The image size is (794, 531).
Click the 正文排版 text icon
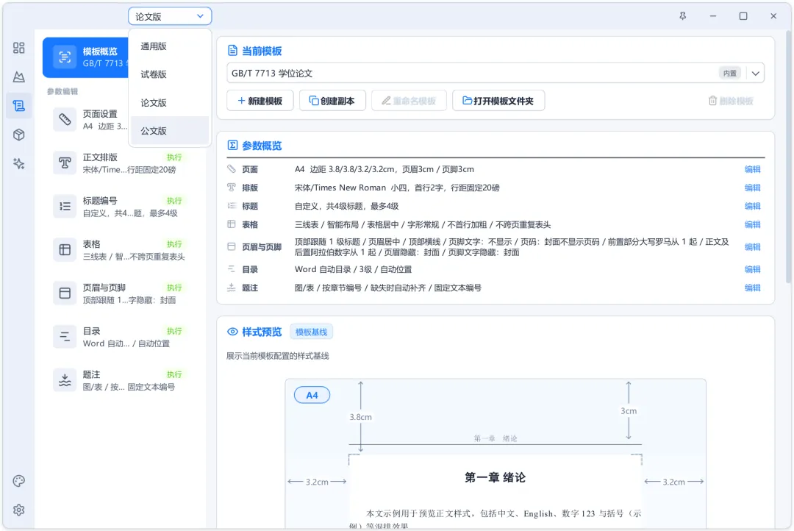coord(65,163)
